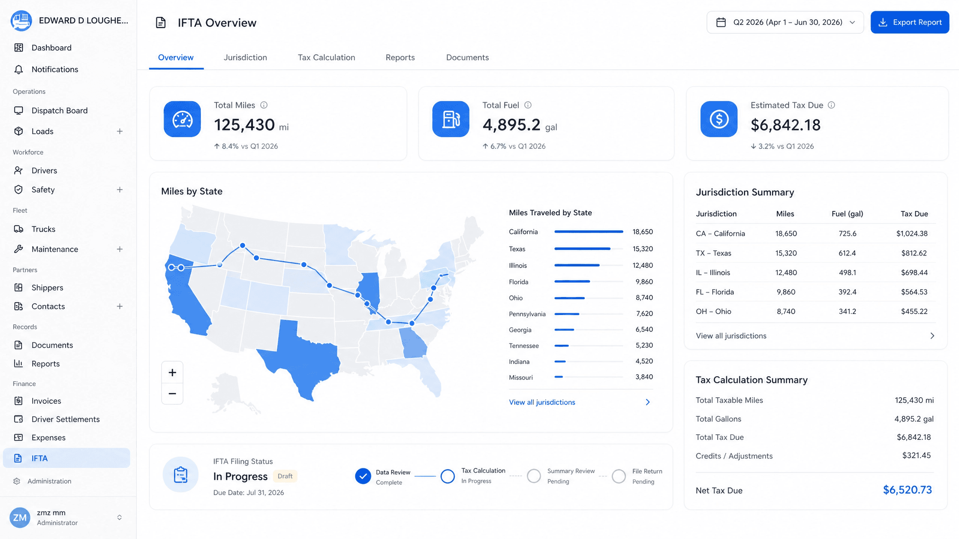Click the Safety shield icon
The image size is (959, 539).
tap(19, 189)
